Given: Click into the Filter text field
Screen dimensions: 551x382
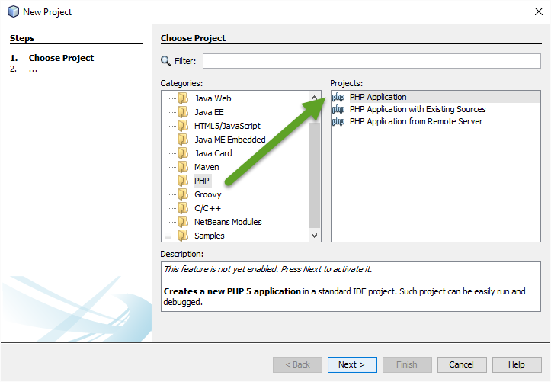Looking at the screenshot, I should coord(372,61).
